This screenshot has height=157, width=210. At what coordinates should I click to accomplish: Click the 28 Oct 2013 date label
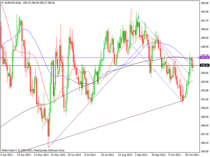(192, 155)
